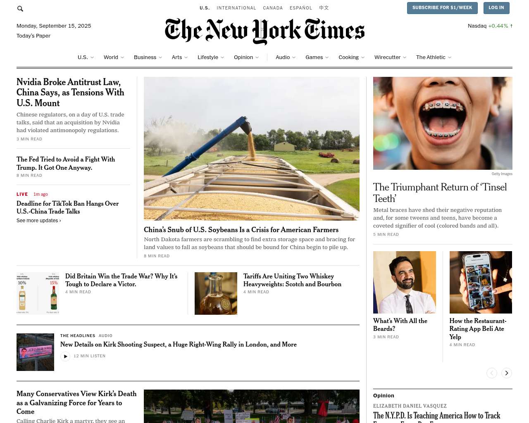Open the search magnifier icon
This screenshot has height=423, width=529.
coord(20,8)
